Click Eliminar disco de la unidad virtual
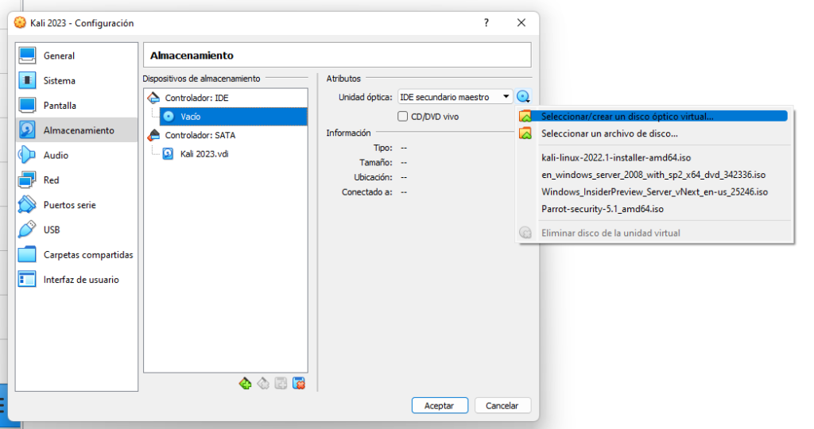 (653, 233)
